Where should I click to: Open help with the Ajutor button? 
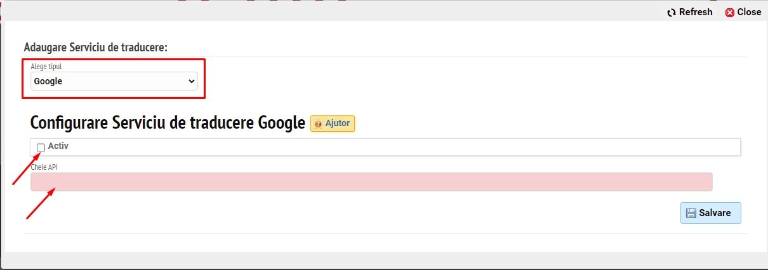pos(333,123)
